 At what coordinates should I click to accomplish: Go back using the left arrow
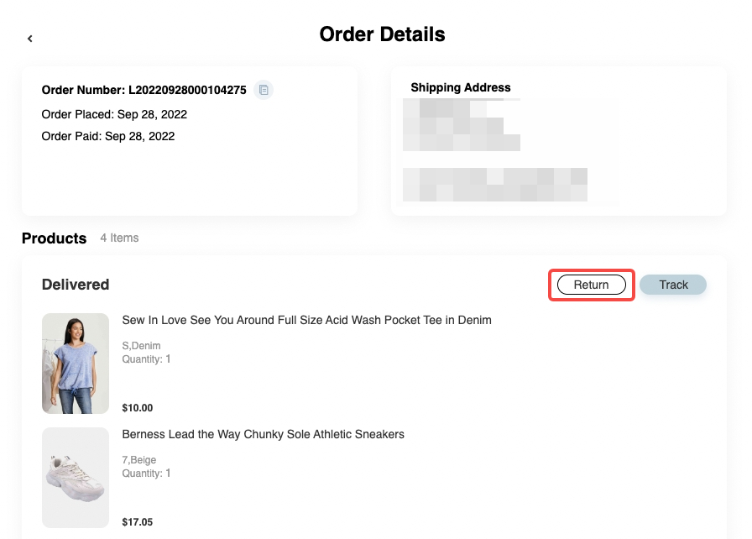click(30, 39)
